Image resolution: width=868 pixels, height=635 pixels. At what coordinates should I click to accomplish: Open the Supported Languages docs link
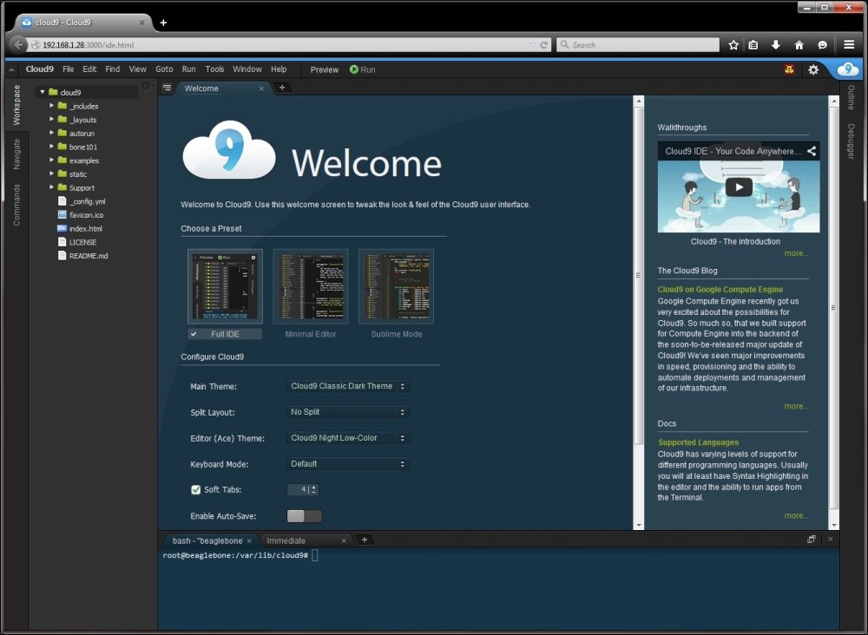coord(698,442)
